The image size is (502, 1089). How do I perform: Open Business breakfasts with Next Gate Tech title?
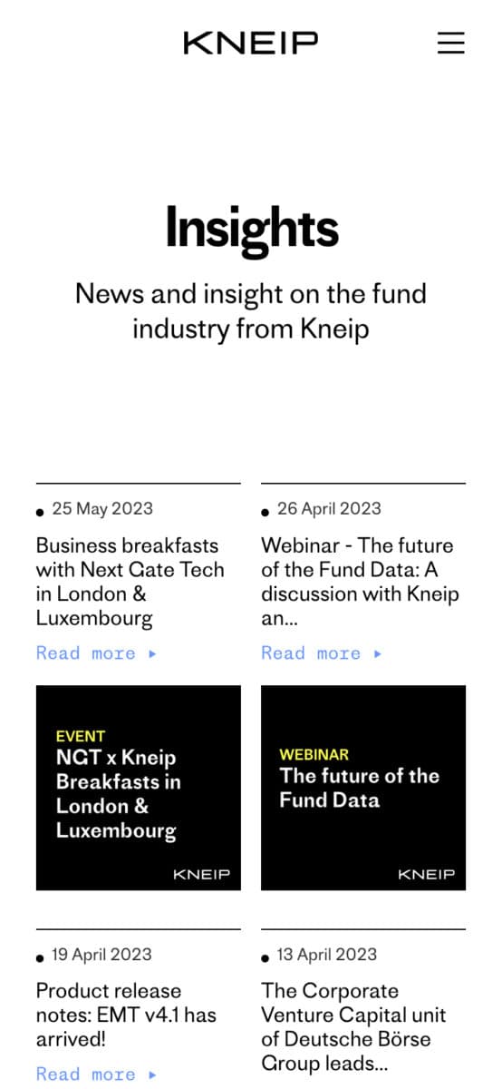130,582
